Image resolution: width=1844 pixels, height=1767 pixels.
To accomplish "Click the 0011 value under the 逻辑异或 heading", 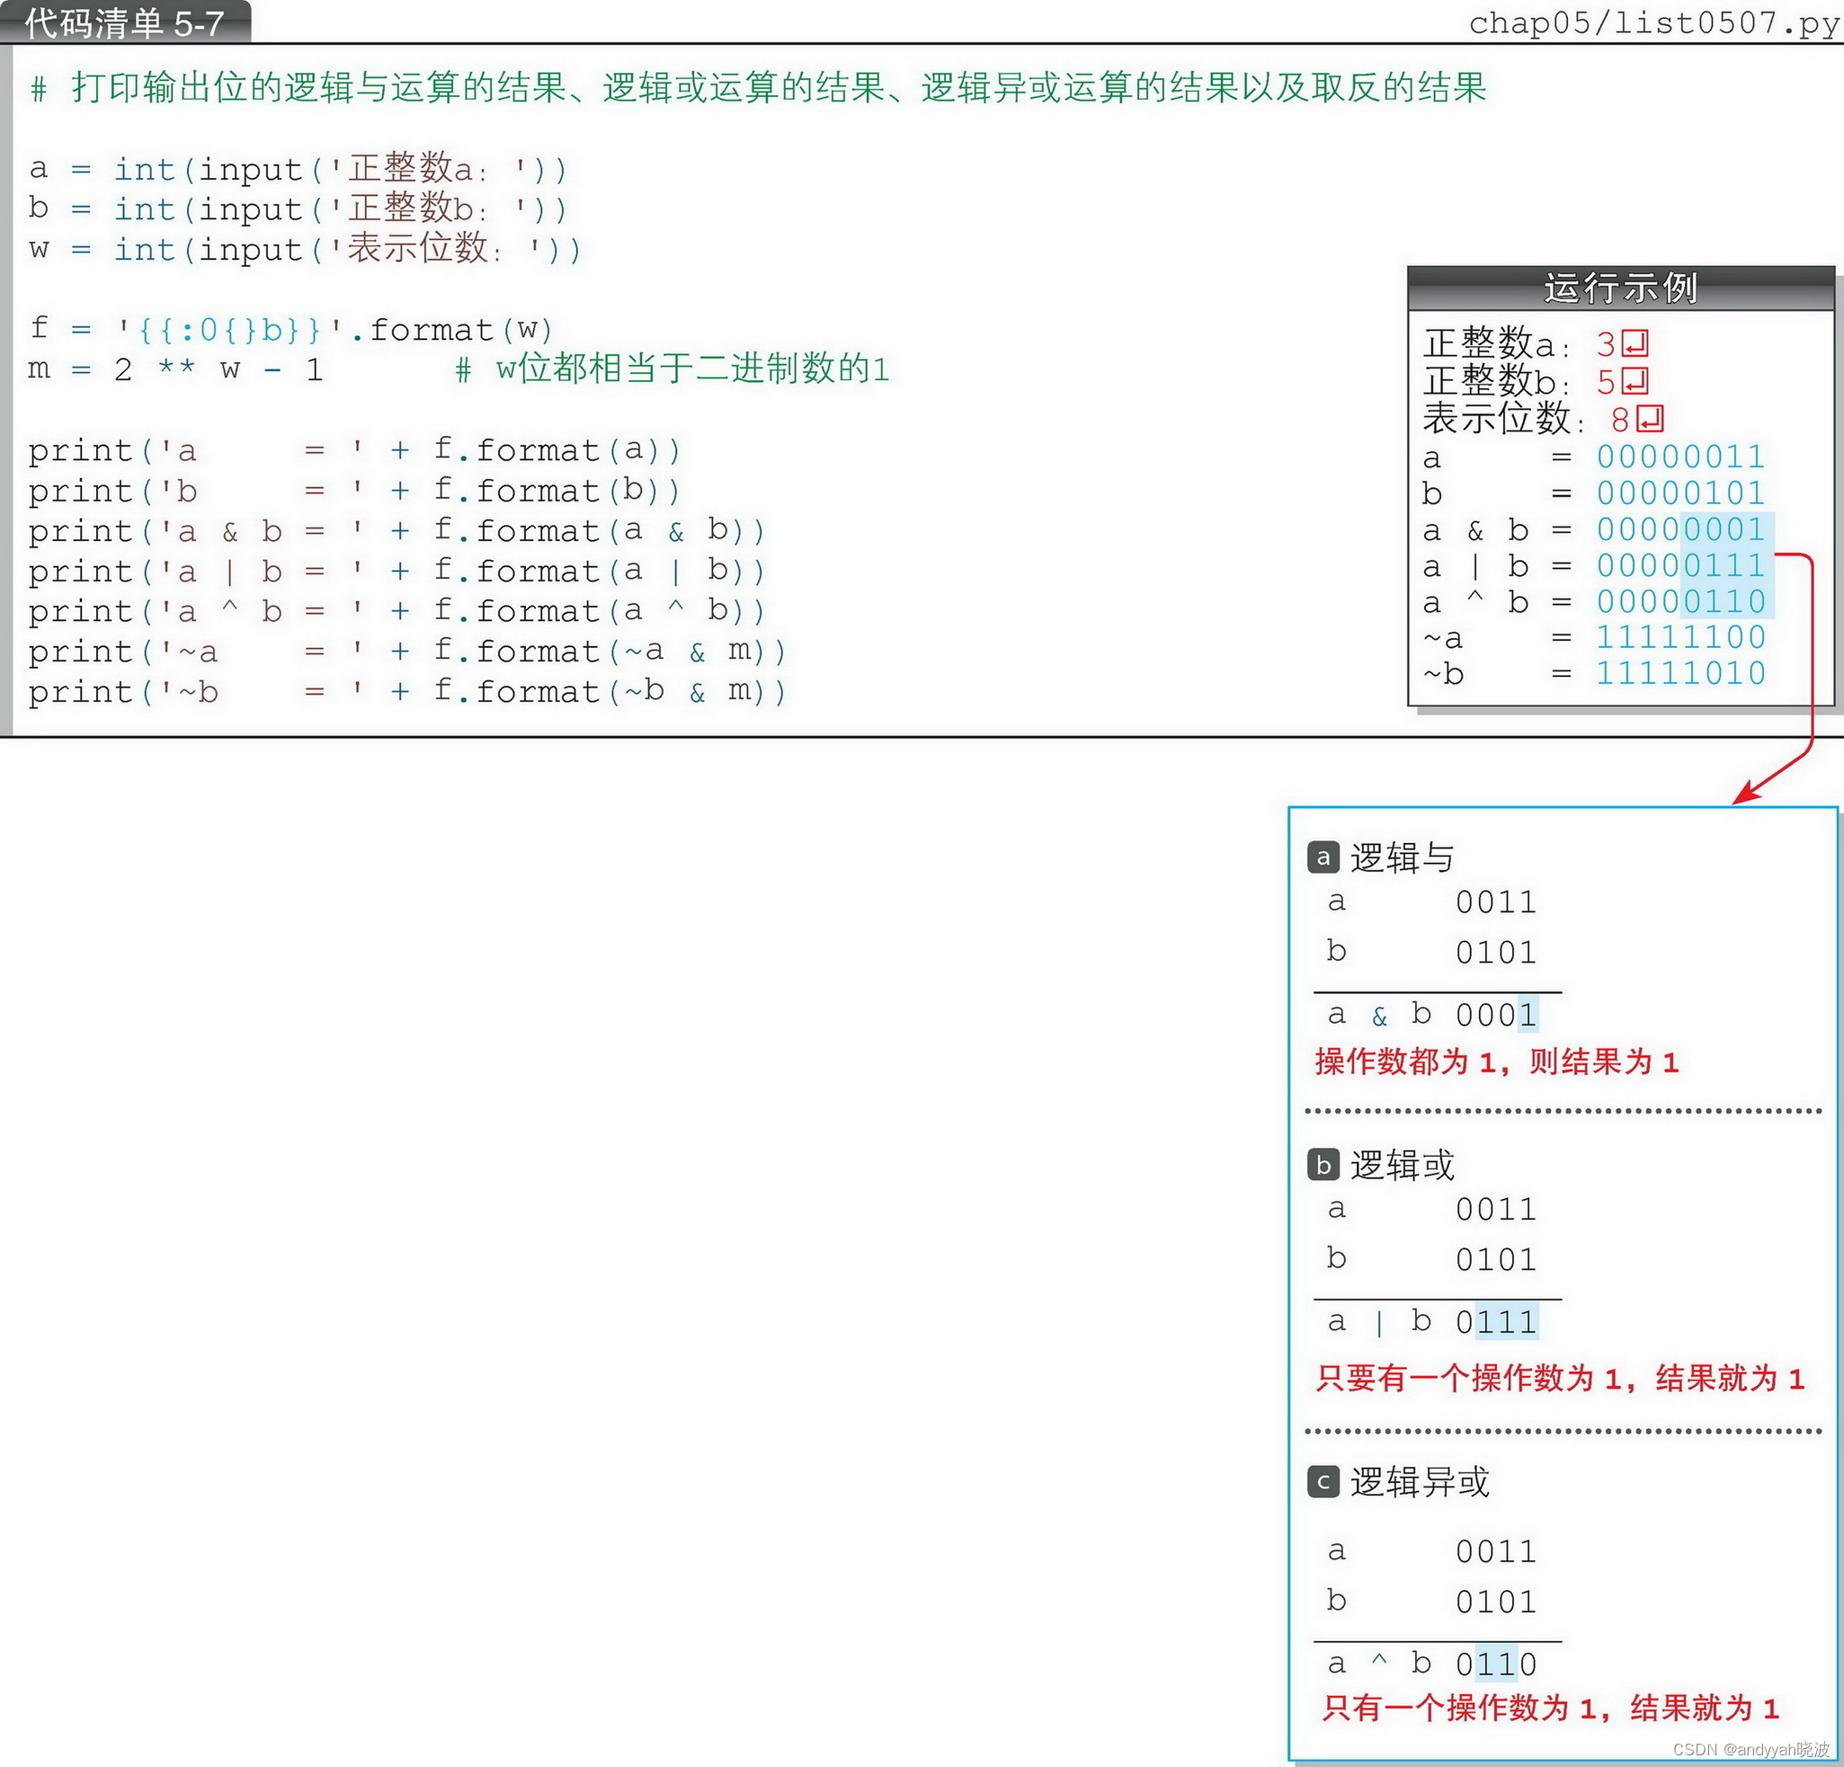I will click(1496, 1551).
